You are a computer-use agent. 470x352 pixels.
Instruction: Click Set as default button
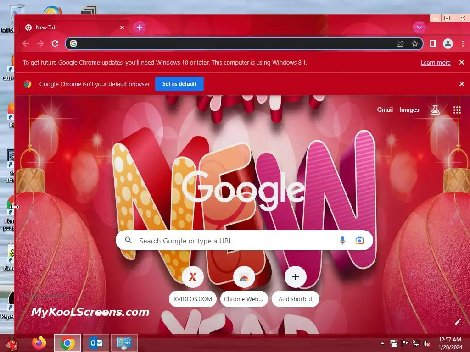click(179, 84)
